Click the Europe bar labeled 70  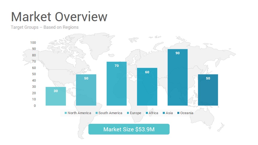117,84
